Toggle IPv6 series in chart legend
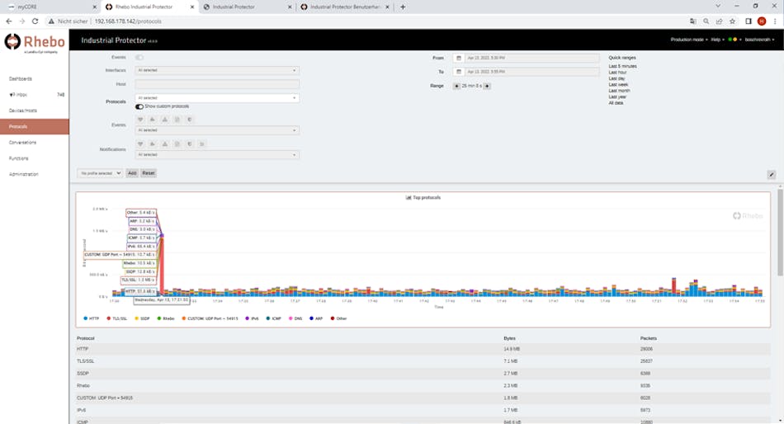Screen dimensions: 784x424 point(252,318)
